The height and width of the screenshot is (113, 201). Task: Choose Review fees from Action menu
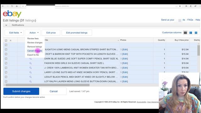33,38
